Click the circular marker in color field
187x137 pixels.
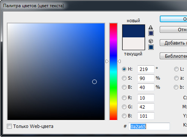94,82
